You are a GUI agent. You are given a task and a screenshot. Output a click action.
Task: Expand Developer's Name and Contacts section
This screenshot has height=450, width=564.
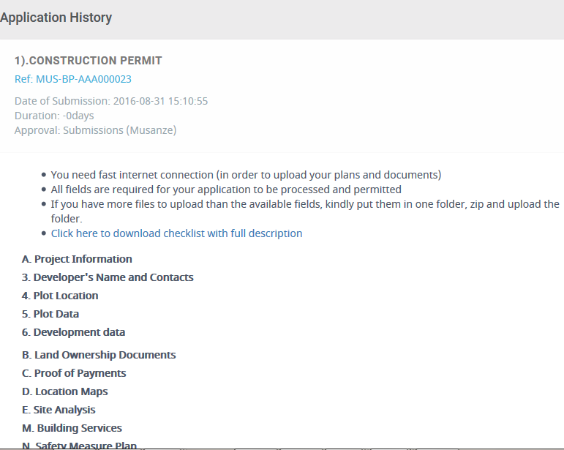click(x=108, y=277)
